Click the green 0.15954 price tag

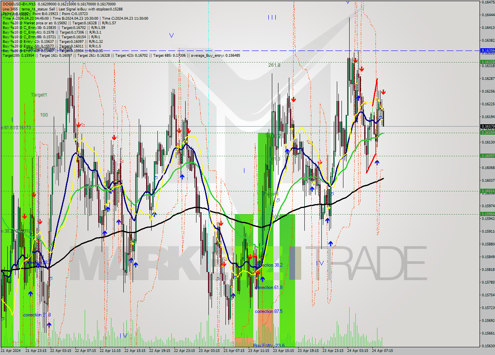487,214
